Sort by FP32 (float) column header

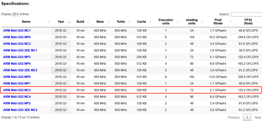pos(248,22)
